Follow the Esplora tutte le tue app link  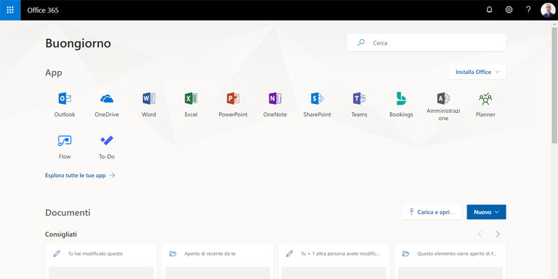pos(80,176)
